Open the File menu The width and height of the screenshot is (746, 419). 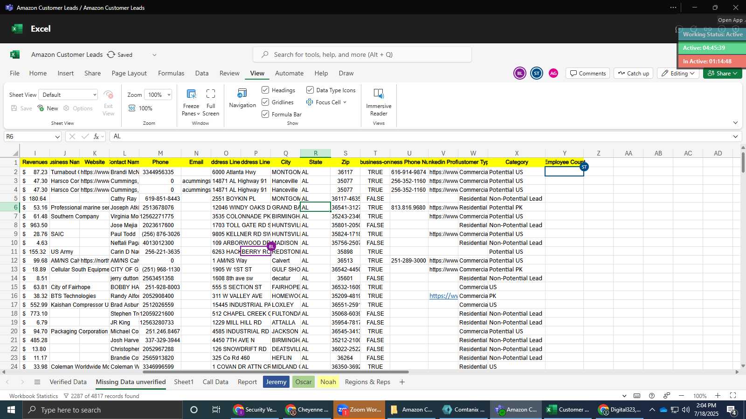point(15,73)
